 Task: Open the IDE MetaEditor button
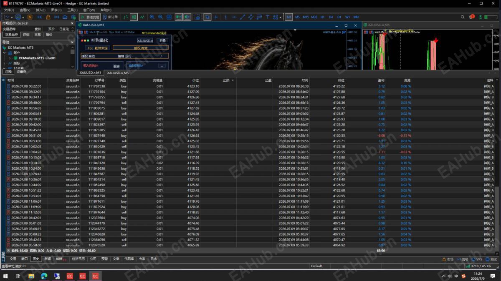[x=40, y=17]
